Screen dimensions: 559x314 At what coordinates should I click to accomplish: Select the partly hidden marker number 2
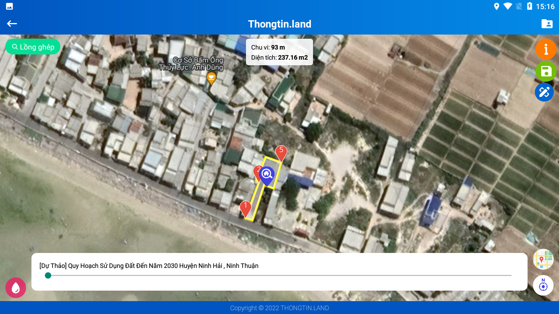257,173
